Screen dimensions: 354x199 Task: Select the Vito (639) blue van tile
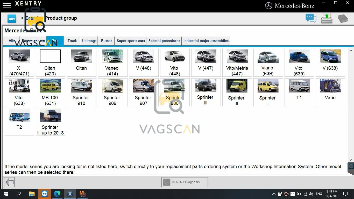[x=299, y=63]
